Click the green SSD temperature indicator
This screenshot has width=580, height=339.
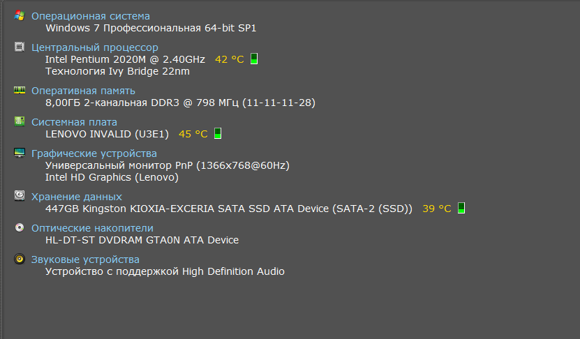point(461,208)
